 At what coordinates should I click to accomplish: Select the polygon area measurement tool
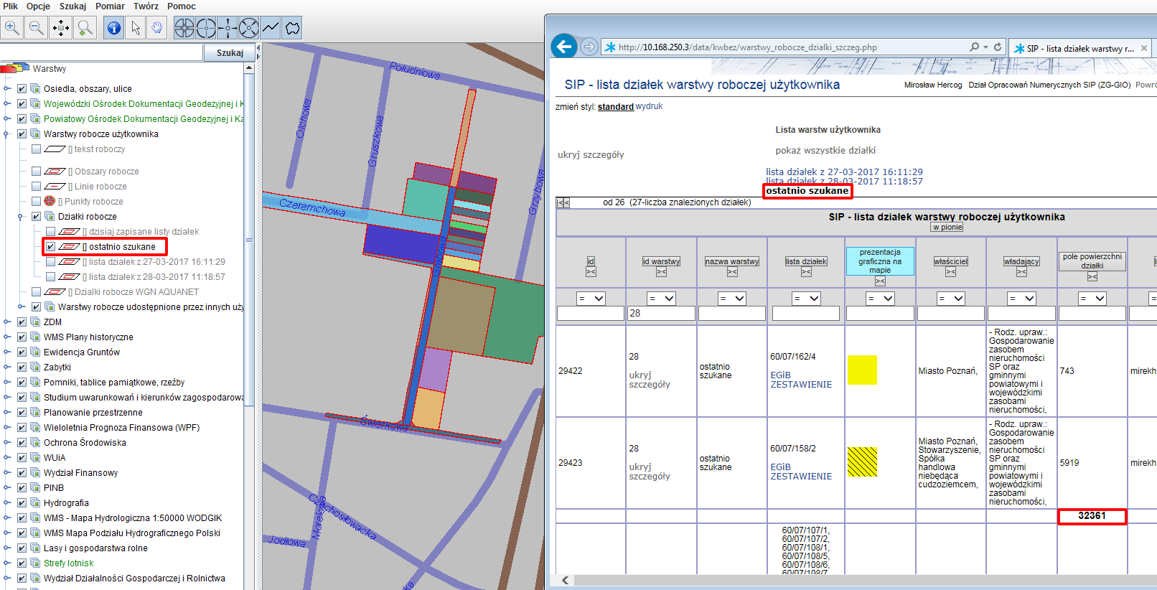(x=292, y=28)
